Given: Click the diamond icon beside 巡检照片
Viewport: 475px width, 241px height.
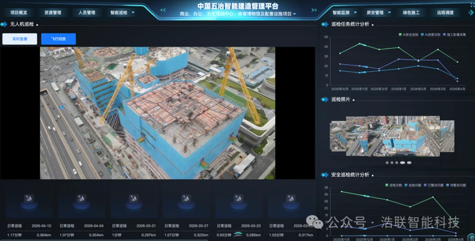Looking at the screenshot, I should tap(325, 99).
